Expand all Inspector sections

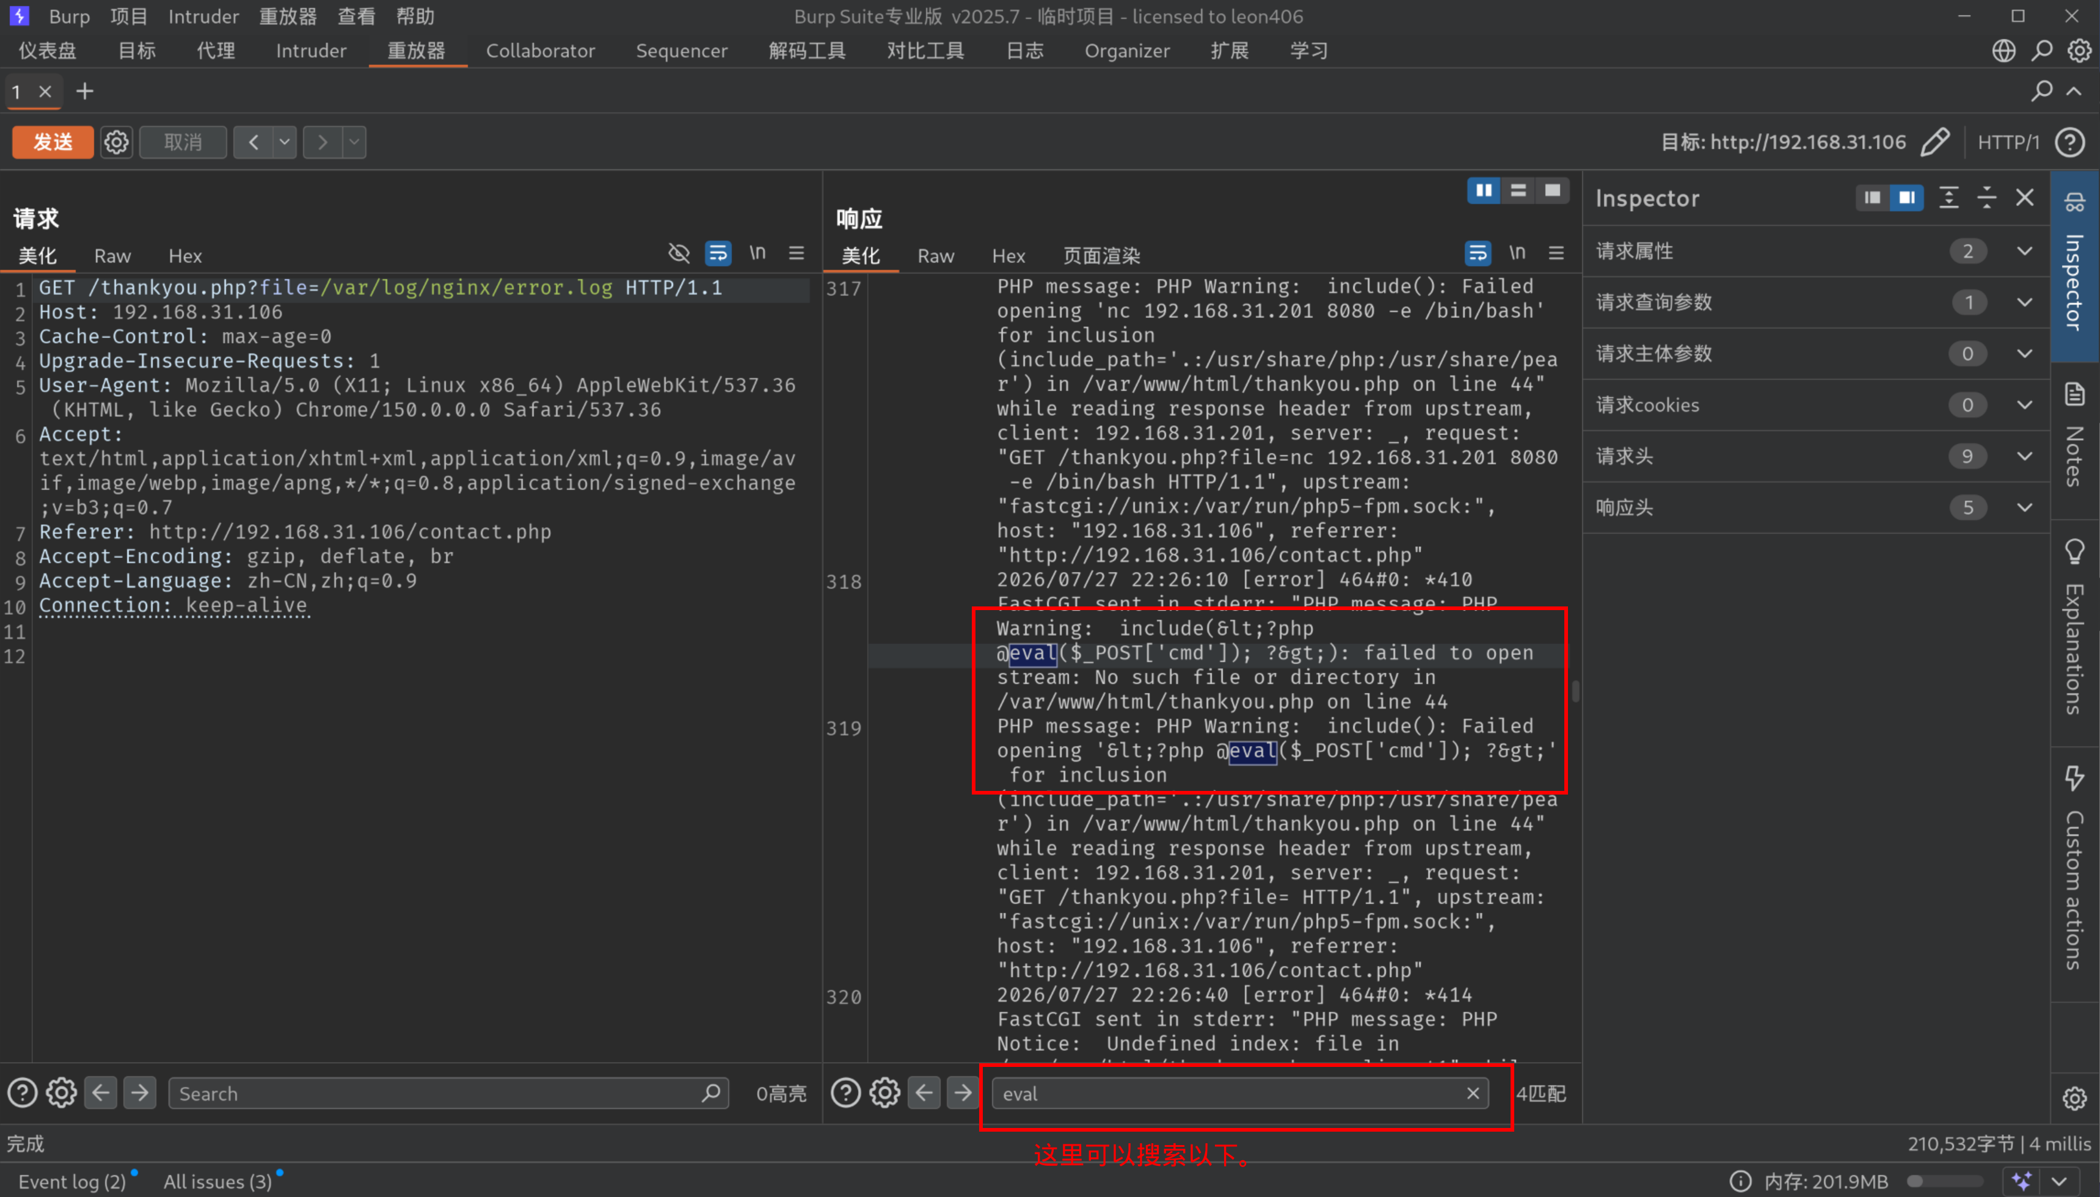(x=1949, y=197)
